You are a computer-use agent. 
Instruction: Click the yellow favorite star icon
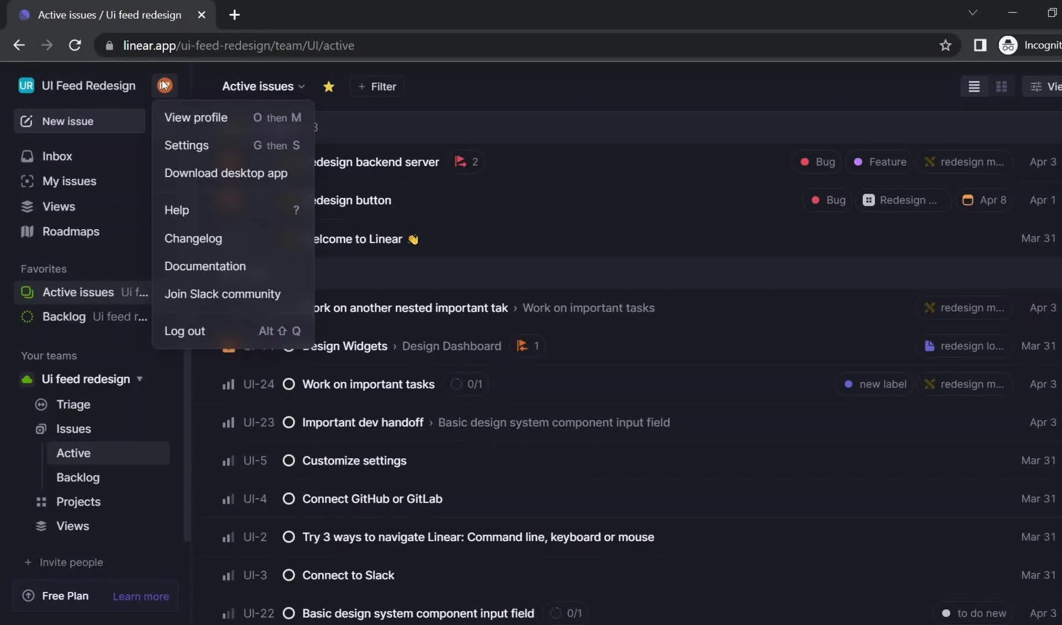[x=328, y=87]
